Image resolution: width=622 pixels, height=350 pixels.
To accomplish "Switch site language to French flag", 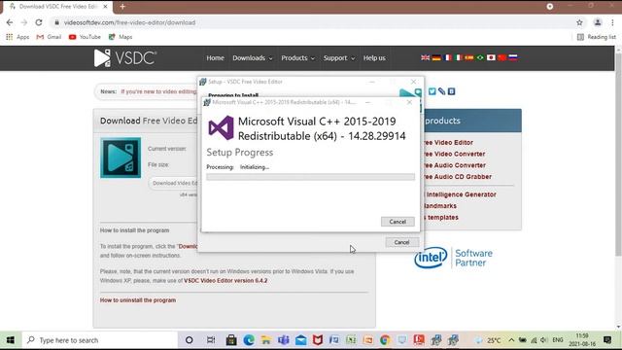I will pyautogui.click(x=447, y=57).
